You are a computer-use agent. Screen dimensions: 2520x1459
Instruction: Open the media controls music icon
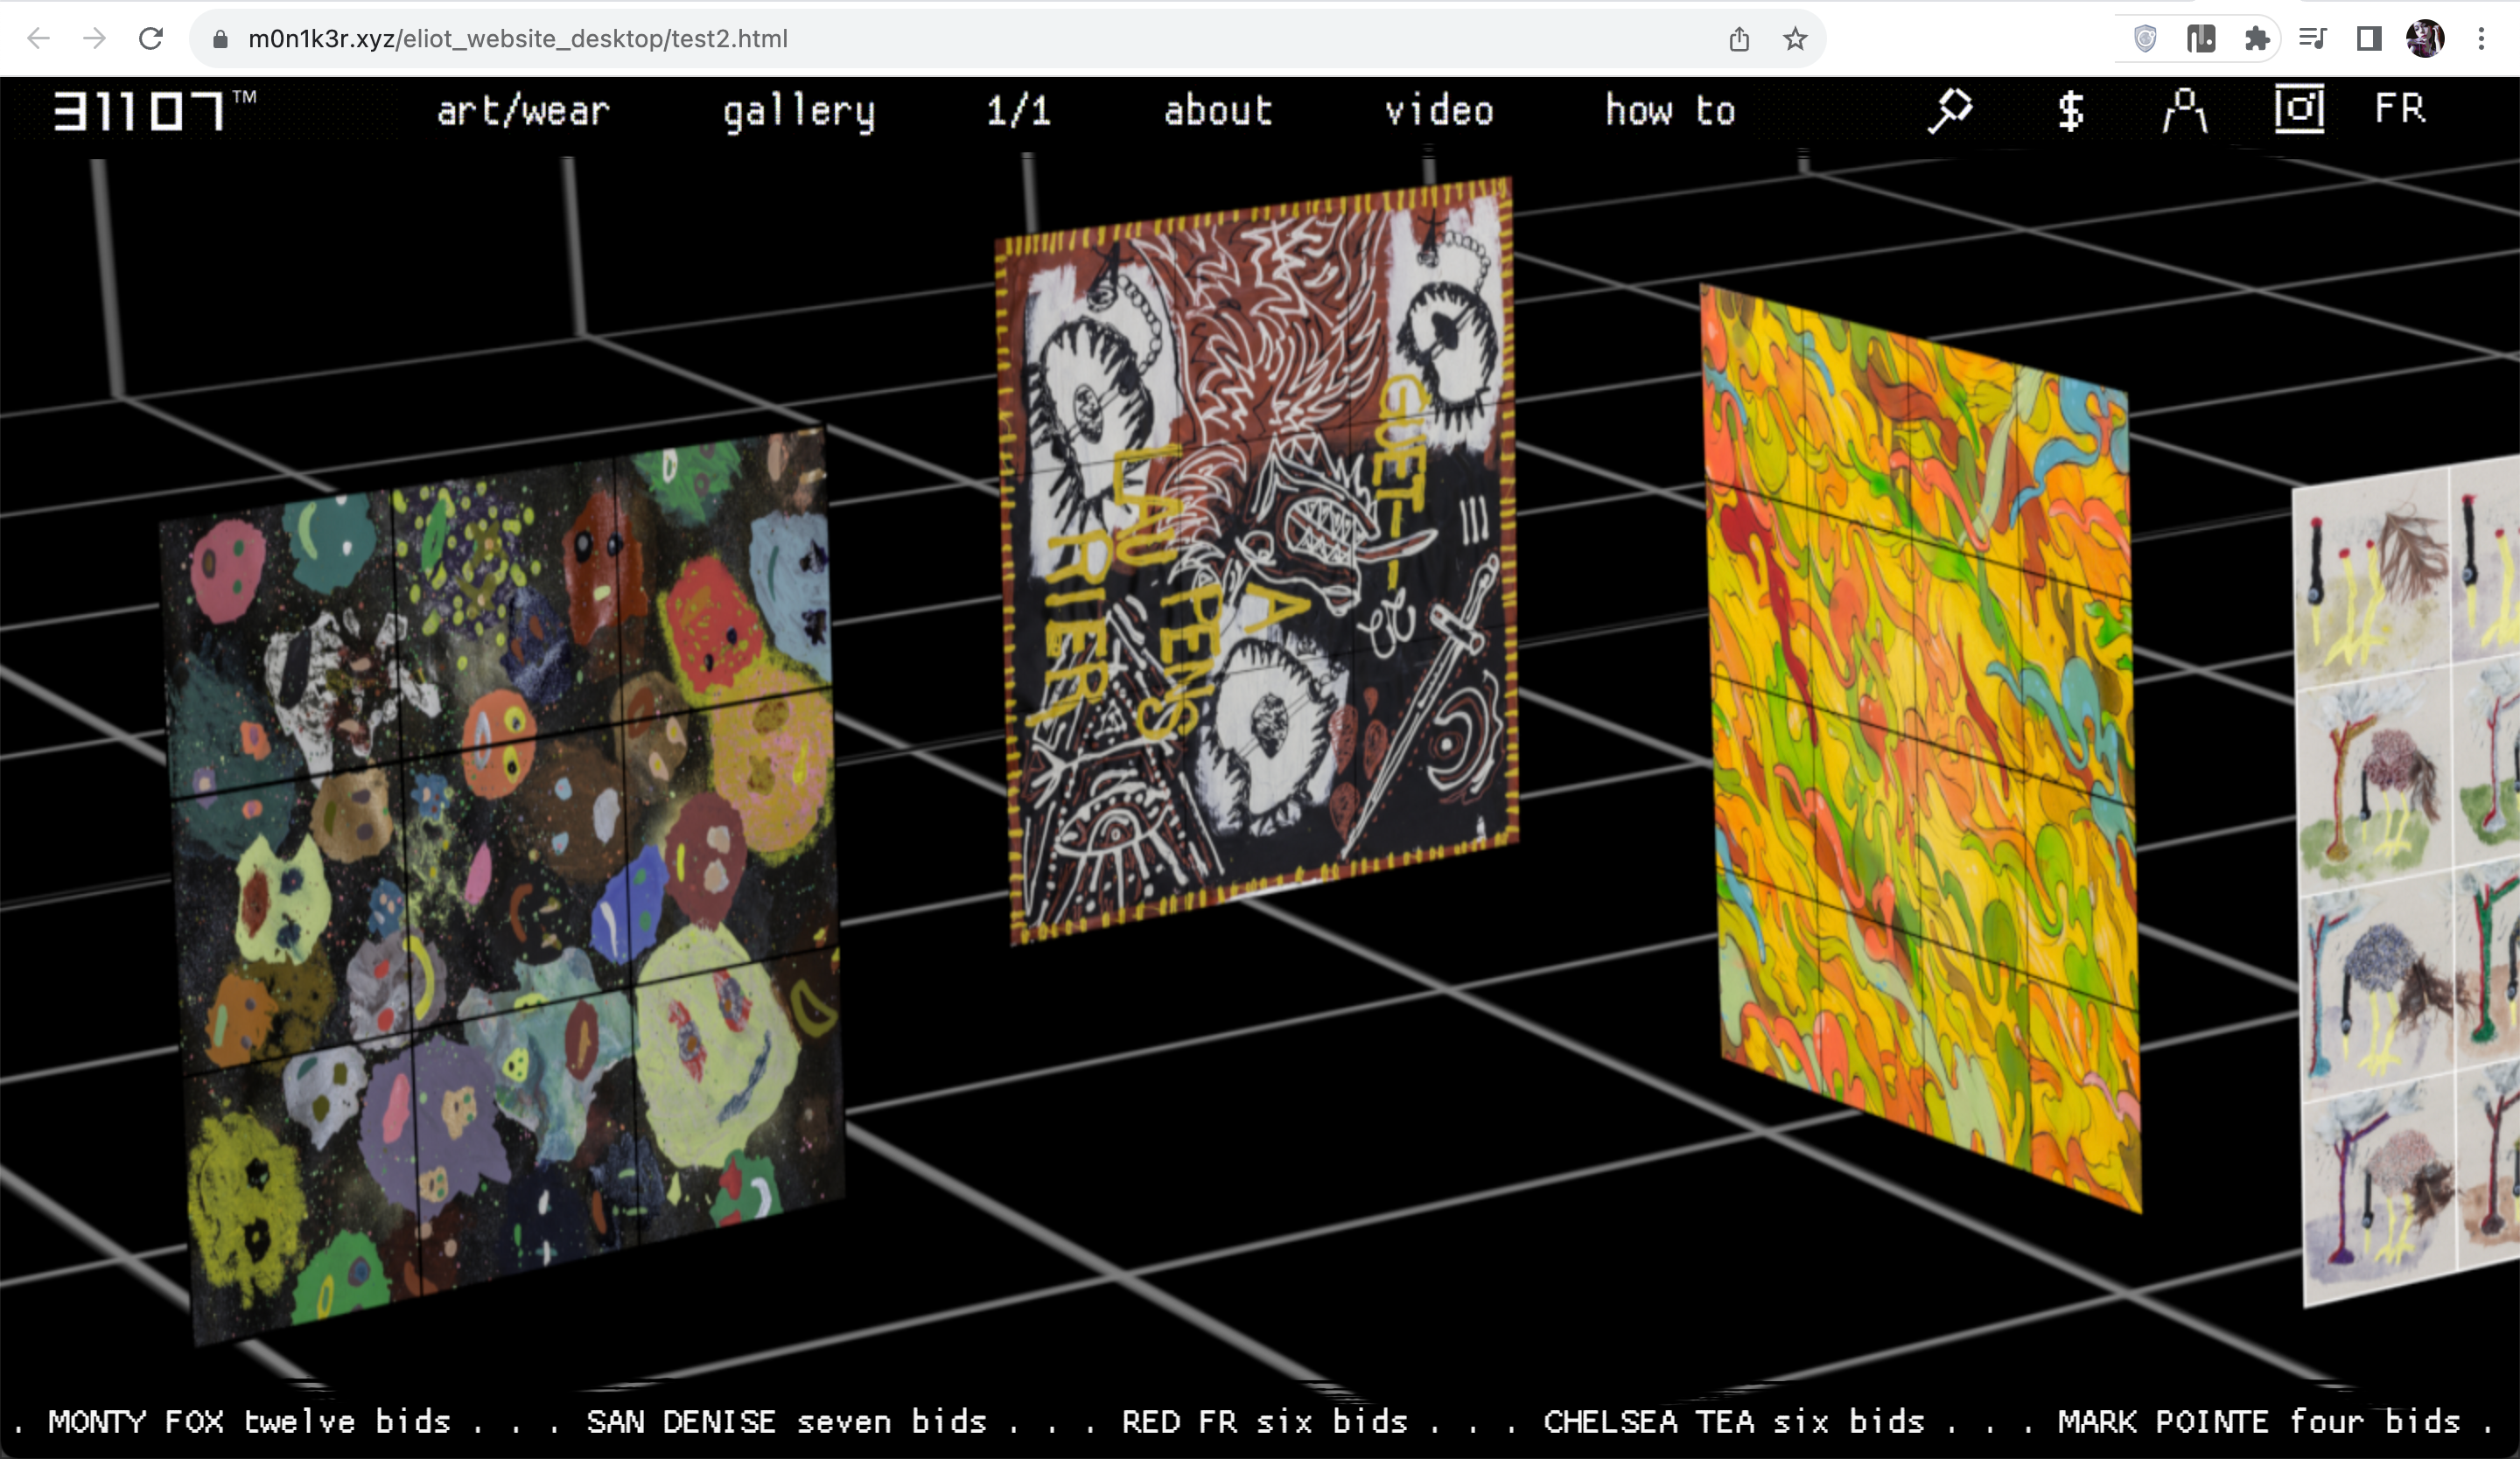(x=2313, y=39)
